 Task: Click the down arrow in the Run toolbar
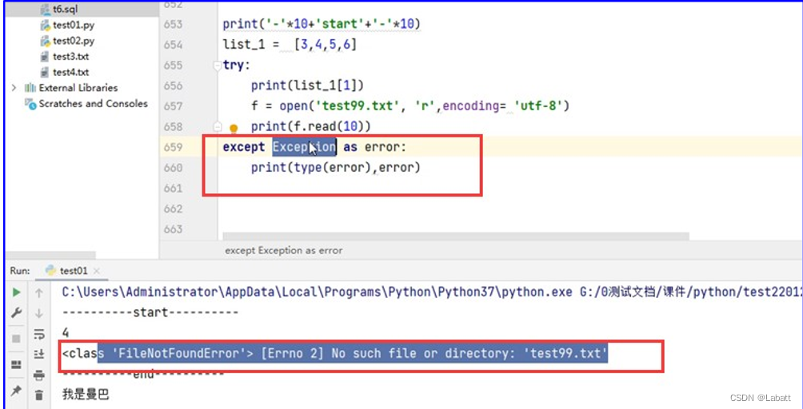pyautogui.click(x=39, y=313)
